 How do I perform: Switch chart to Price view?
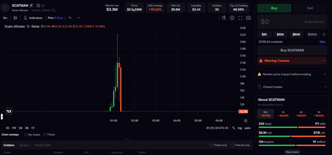tap(51, 18)
